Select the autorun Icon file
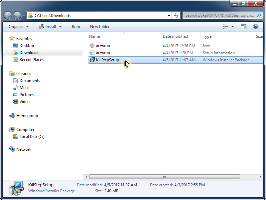The height and width of the screenshot is (200, 266). point(103,46)
